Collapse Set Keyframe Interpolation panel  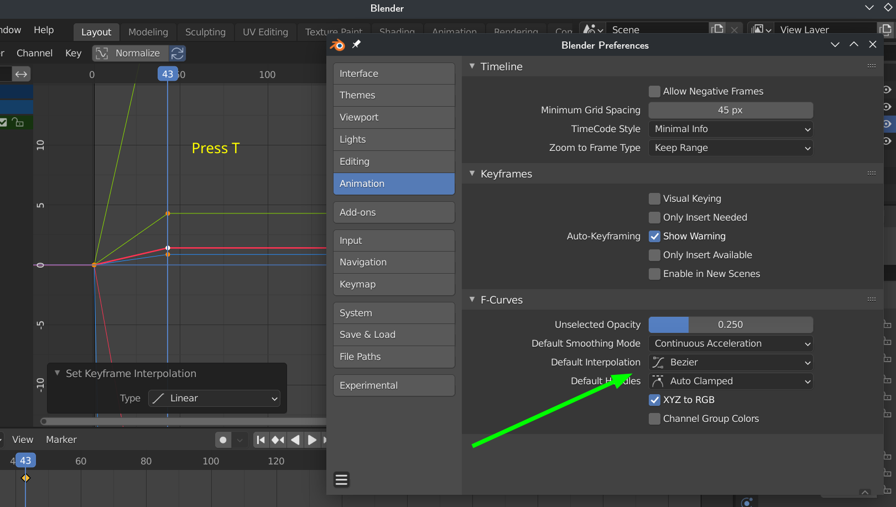click(57, 373)
